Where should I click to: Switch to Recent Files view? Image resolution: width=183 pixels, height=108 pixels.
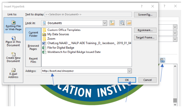click(x=33, y=60)
